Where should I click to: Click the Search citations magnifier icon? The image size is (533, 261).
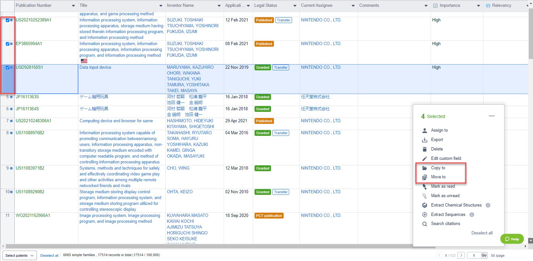pyautogui.click(x=425, y=224)
